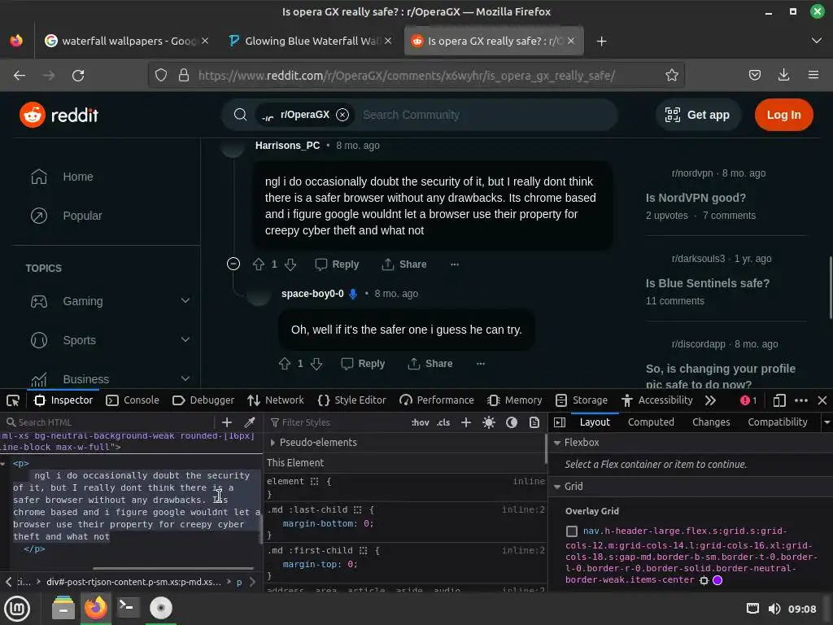833x625 pixels.
Task: Create a new node with plus in Inspector
Action: (x=227, y=422)
